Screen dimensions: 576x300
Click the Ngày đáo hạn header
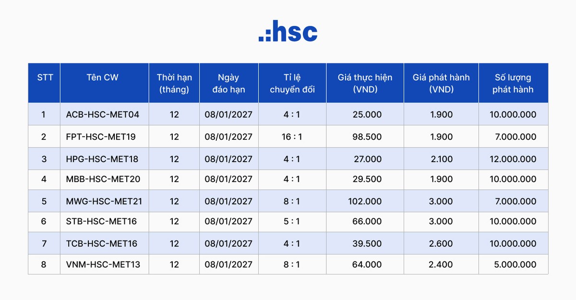point(228,83)
